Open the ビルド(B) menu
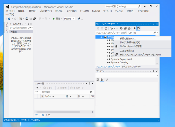The height and width of the screenshot is (127, 175). point(59,11)
